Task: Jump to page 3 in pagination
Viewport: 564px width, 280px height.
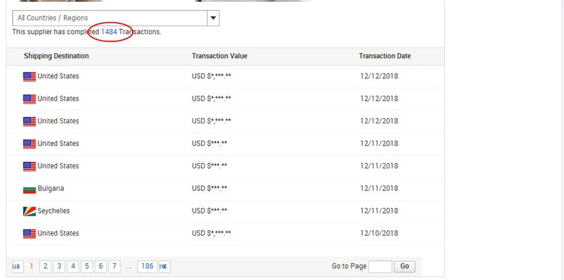Action: point(59,266)
